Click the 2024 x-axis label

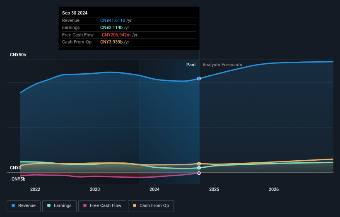click(154, 189)
